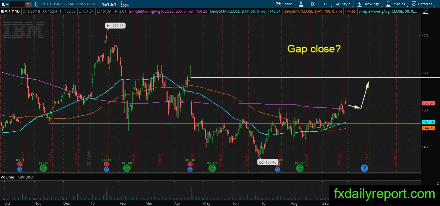The image size is (440, 206).
Task: Click the earnings phone icon labeled $3.3
Action: tap(20, 164)
